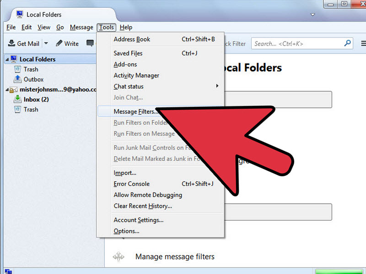Select Add-ons from the menu
This screenshot has width=366, height=274.
click(161, 64)
